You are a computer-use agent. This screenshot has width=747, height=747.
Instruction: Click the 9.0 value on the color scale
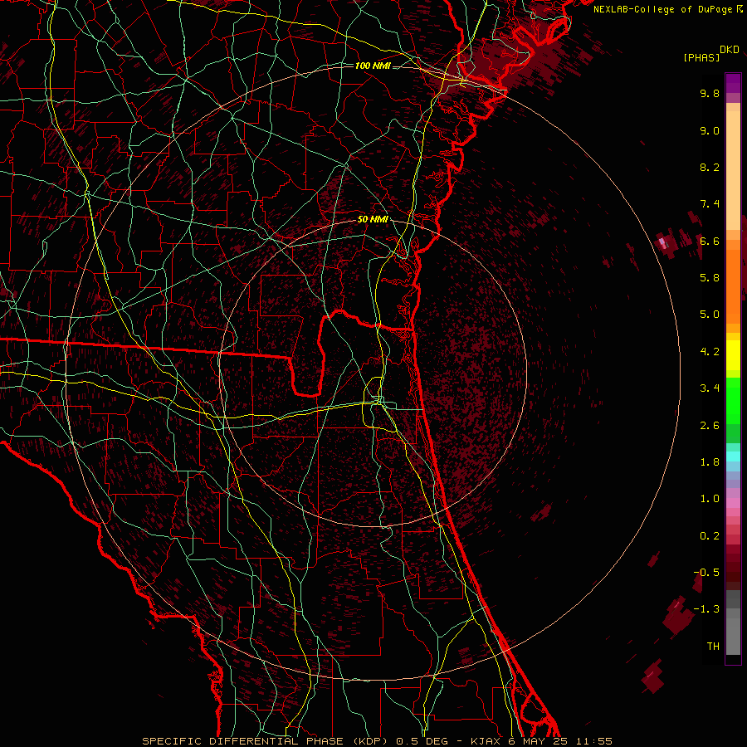pos(710,130)
